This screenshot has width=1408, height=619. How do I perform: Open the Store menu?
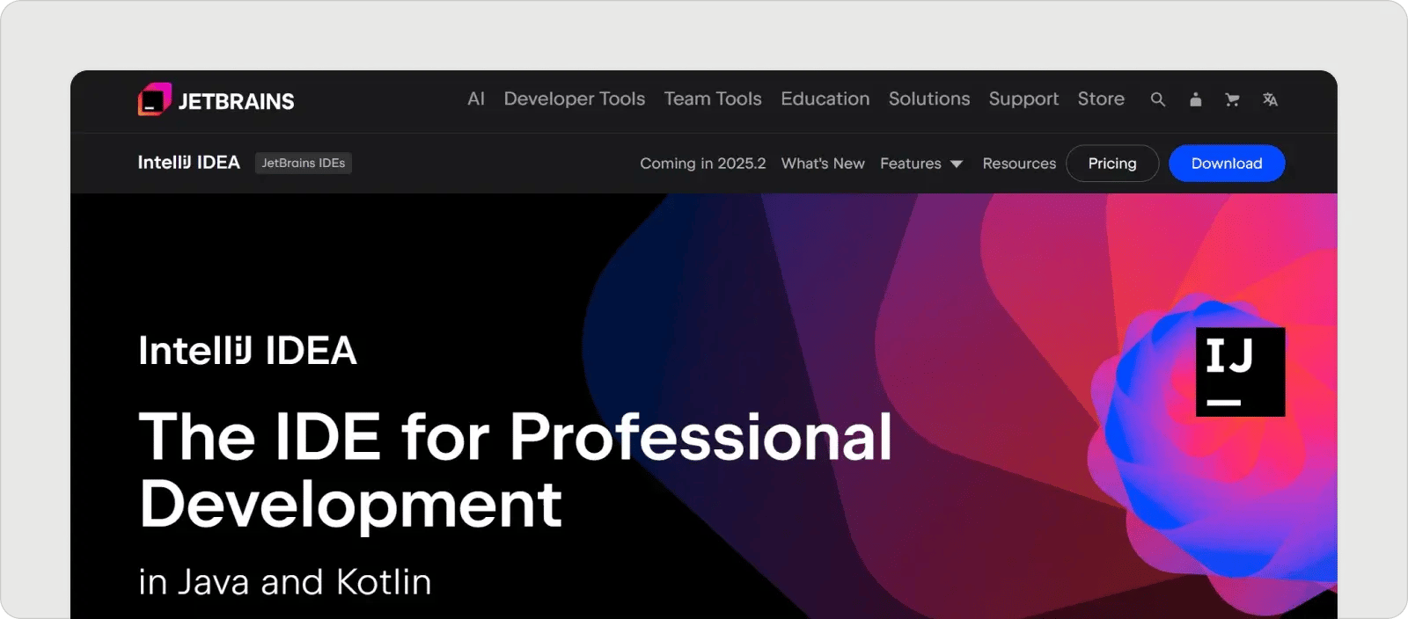(1101, 98)
